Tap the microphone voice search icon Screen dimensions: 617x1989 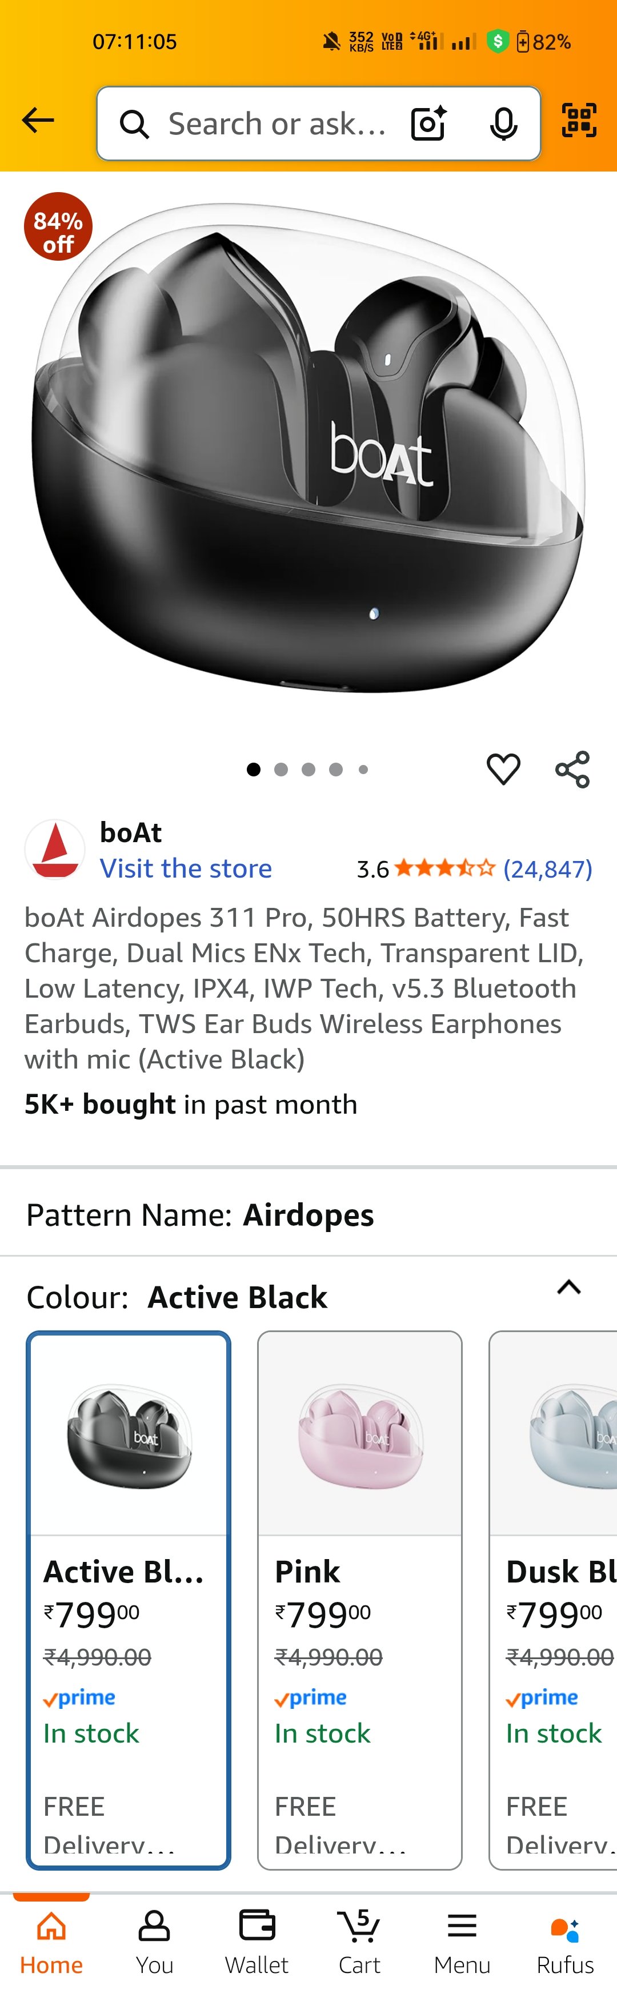pyautogui.click(x=504, y=123)
